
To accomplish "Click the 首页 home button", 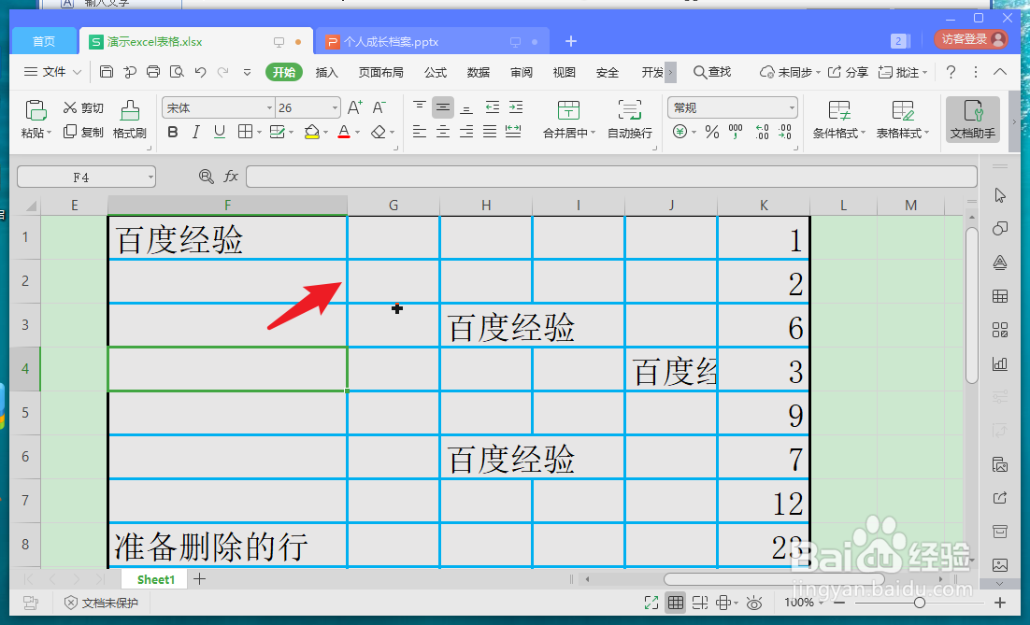I will 44,41.
